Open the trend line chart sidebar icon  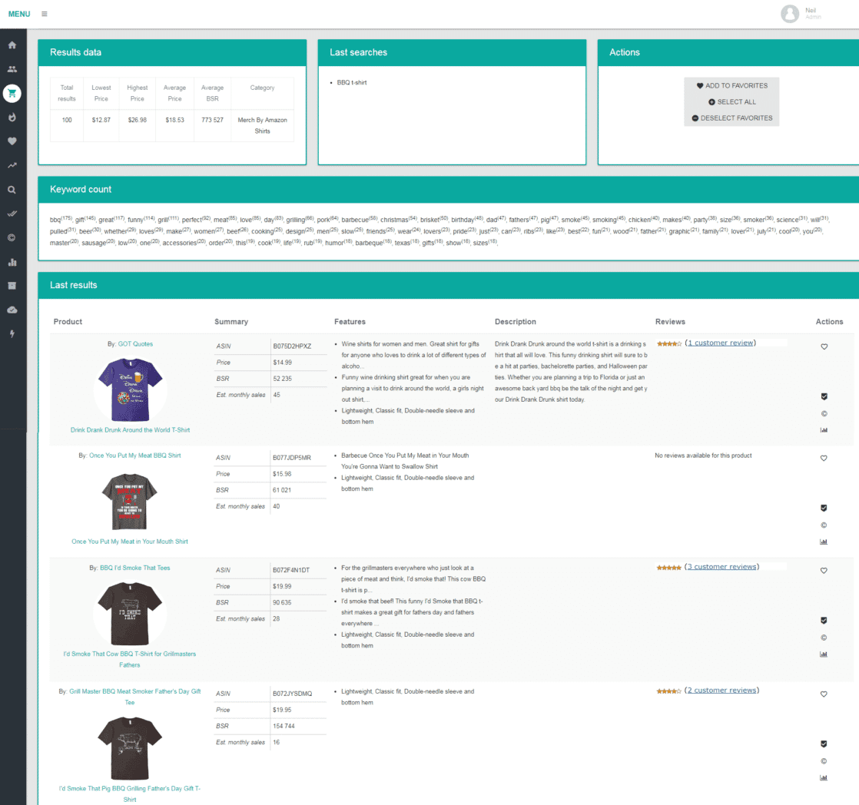click(12, 165)
